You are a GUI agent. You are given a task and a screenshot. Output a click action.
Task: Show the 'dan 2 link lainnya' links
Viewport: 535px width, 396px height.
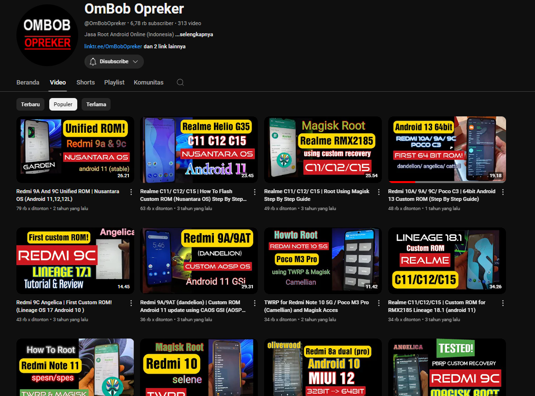click(165, 46)
